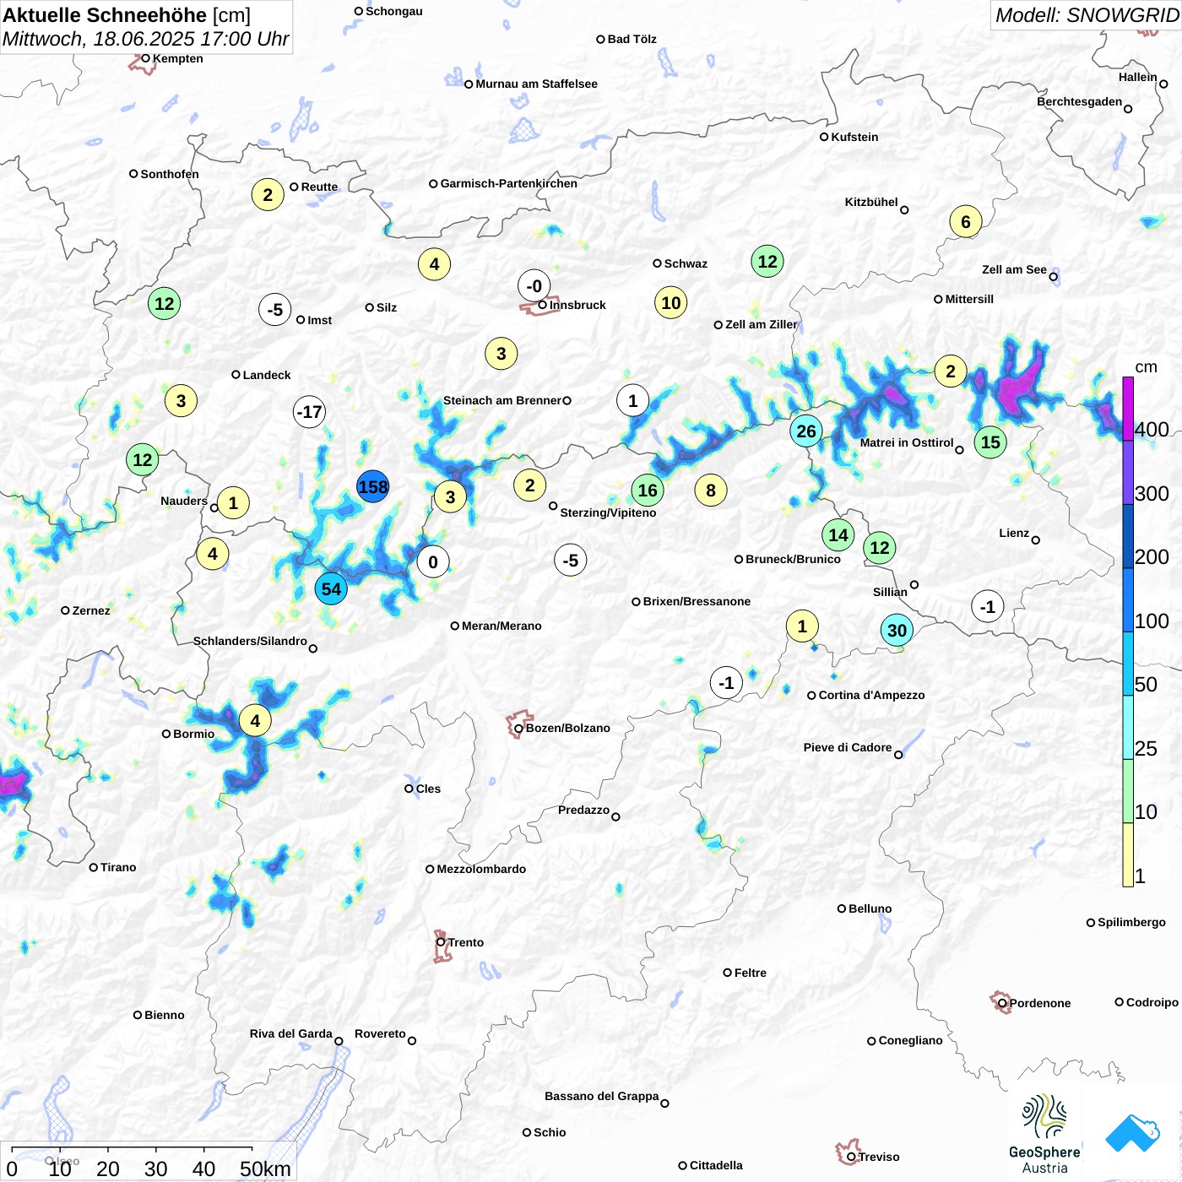Select the 30 cm marker near Sillian
The height and width of the screenshot is (1182, 1182).
[x=897, y=630]
